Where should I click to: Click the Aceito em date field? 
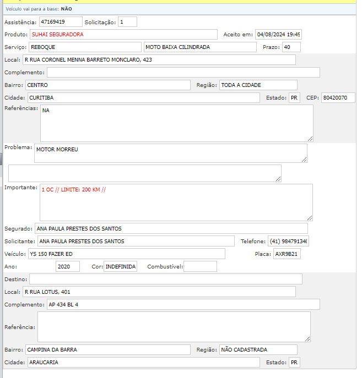278,35
